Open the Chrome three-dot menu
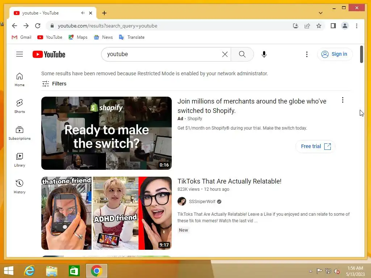The width and height of the screenshot is (371, 278). 357,26
